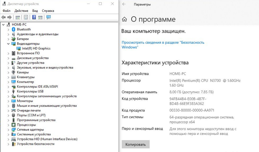Viewport: 259px width, 152px height.
Task: Click the monitor icon next to Мониторы
Action: pos(14,101)
